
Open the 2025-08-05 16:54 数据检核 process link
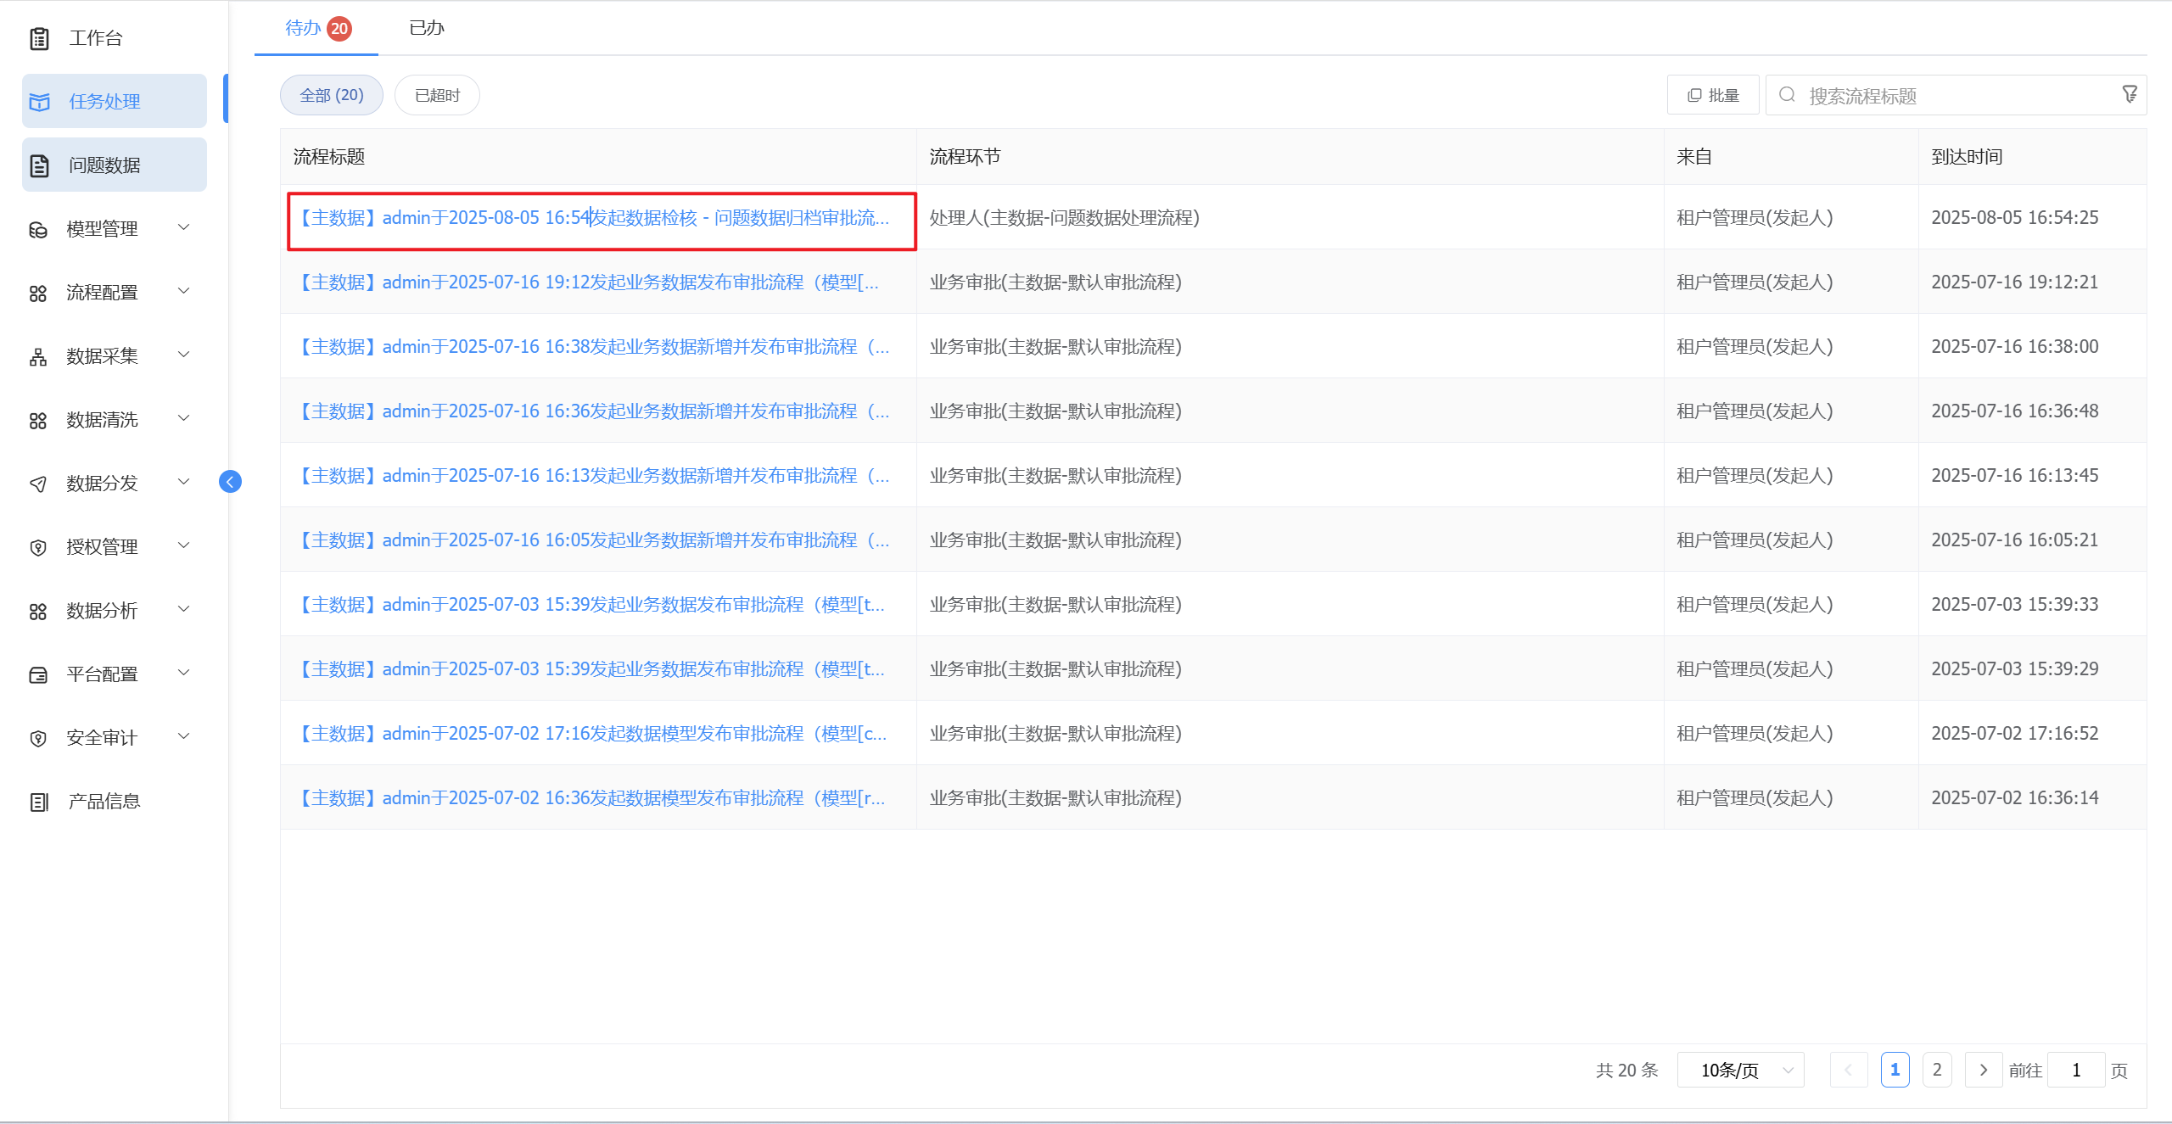click(594, 218)
